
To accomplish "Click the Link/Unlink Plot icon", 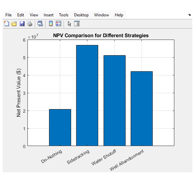I will [40, 24].
